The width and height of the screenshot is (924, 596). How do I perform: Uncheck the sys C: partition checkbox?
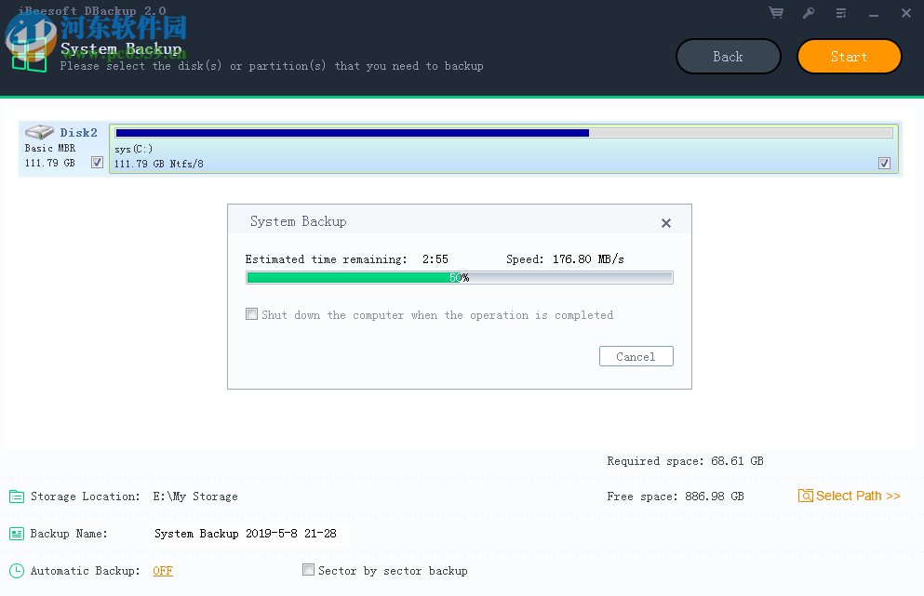point(884,163)
